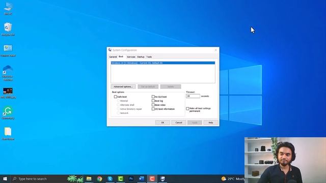Switch to red Camtasia recorder taskbar icon
This screenshot has width=326, height=183.
152,178
